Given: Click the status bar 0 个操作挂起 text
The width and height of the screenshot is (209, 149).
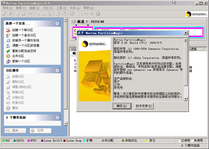Looking at the screenshot, I should 191,145.
